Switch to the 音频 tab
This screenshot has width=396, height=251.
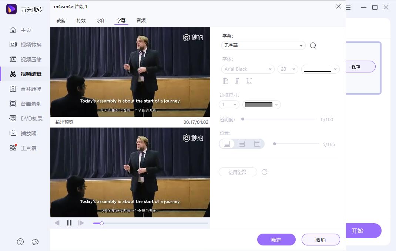[141, 21]
